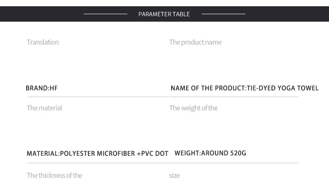This screenshot has width=329, height=192.
Task: Click the NAME OF THE PRODUCT label
Action: click(x=207, y=88)
